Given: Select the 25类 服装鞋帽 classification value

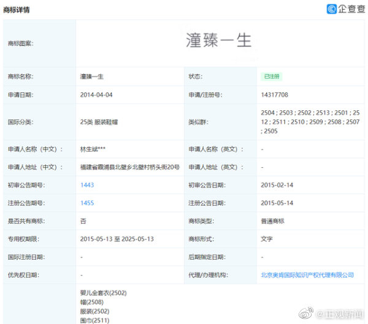Looking at the screenshot, I should pos(99,122).
